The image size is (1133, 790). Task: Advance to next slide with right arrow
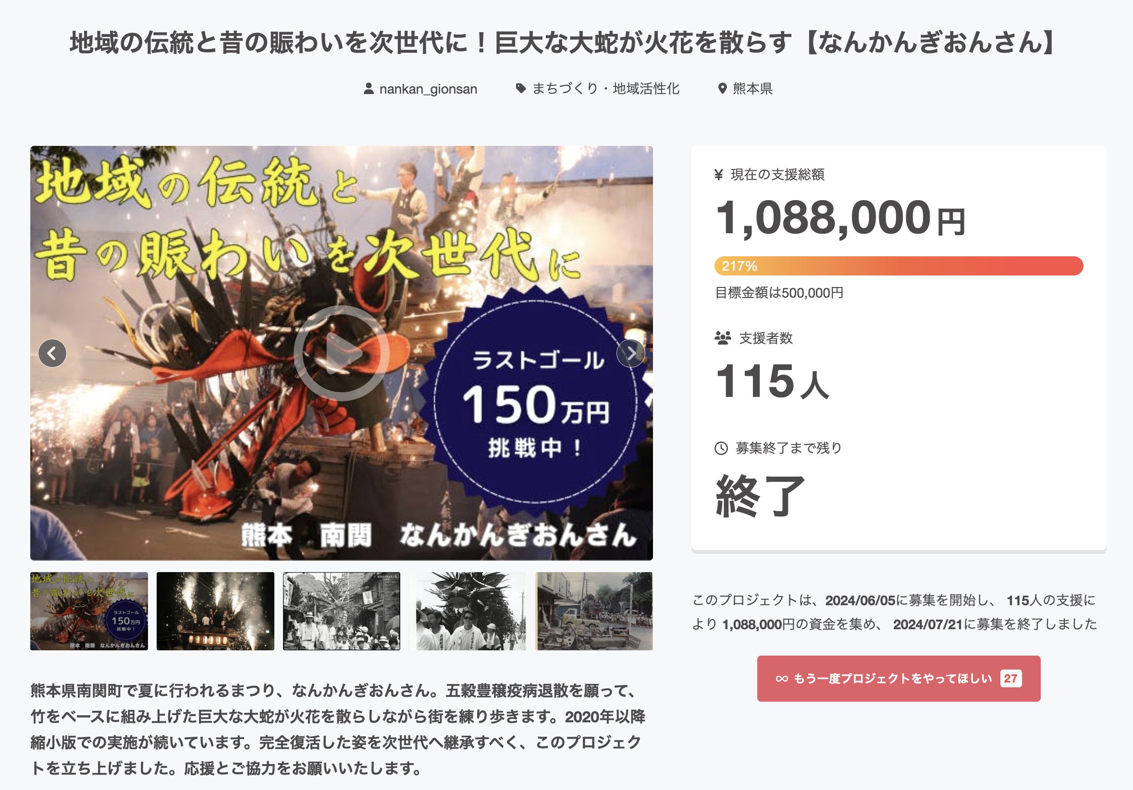point(631,353)
